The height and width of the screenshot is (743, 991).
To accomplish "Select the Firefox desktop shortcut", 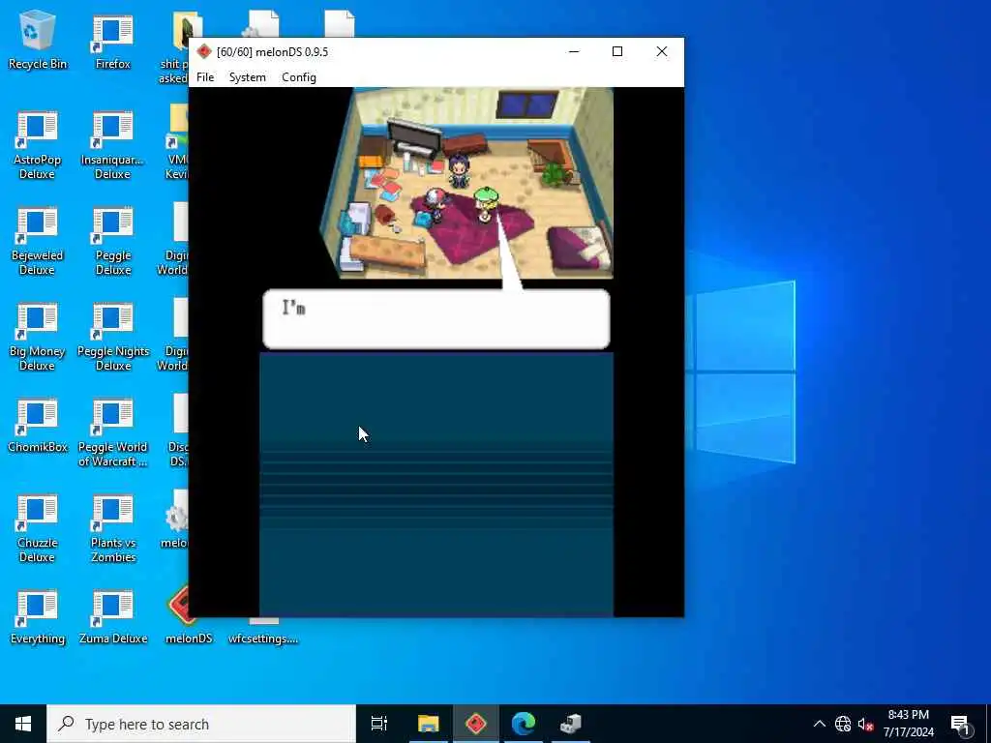I will pyautogui.click(x=112, y=42).
